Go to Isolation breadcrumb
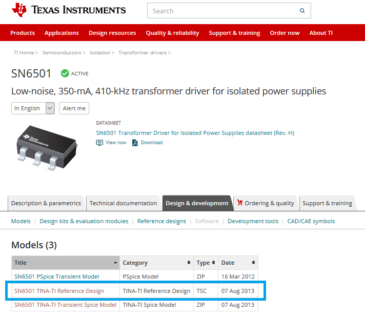The width and height of the screenshot is (365, 315). pyautogui.click(x=99, y=53)
